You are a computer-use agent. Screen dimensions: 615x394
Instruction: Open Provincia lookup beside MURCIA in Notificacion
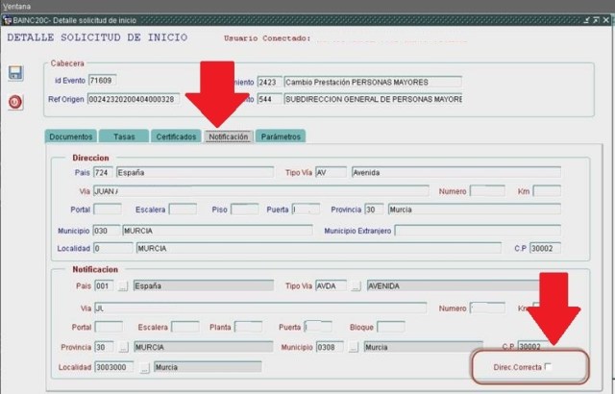tap(123, 347)
